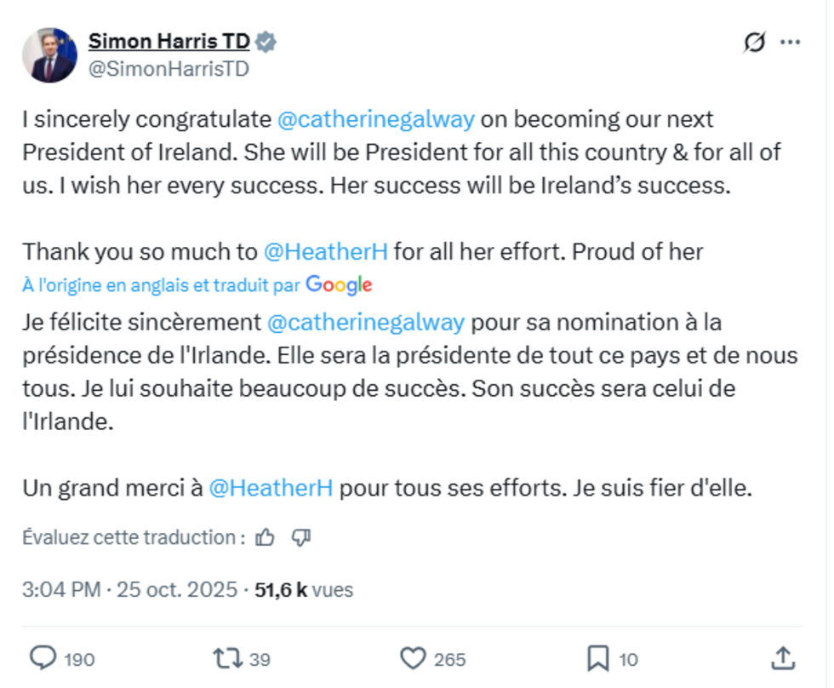The width and height of the screenshot is (834, 688).
Task: Open the @SimonHarrisTD handle link
Action: pos(169,69)
